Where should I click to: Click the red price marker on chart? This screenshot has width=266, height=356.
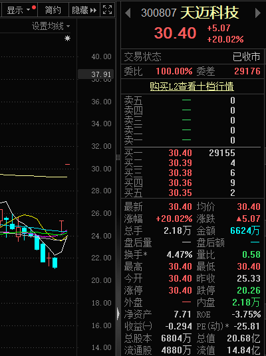67,164
